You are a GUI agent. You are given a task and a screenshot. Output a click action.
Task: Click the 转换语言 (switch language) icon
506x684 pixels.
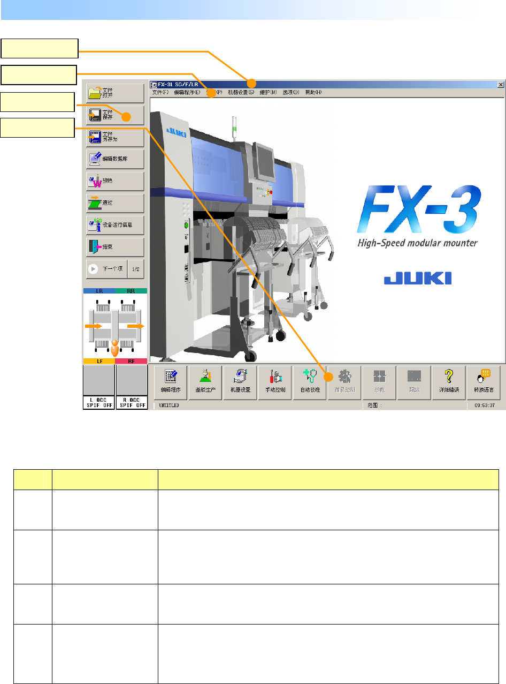483,382
